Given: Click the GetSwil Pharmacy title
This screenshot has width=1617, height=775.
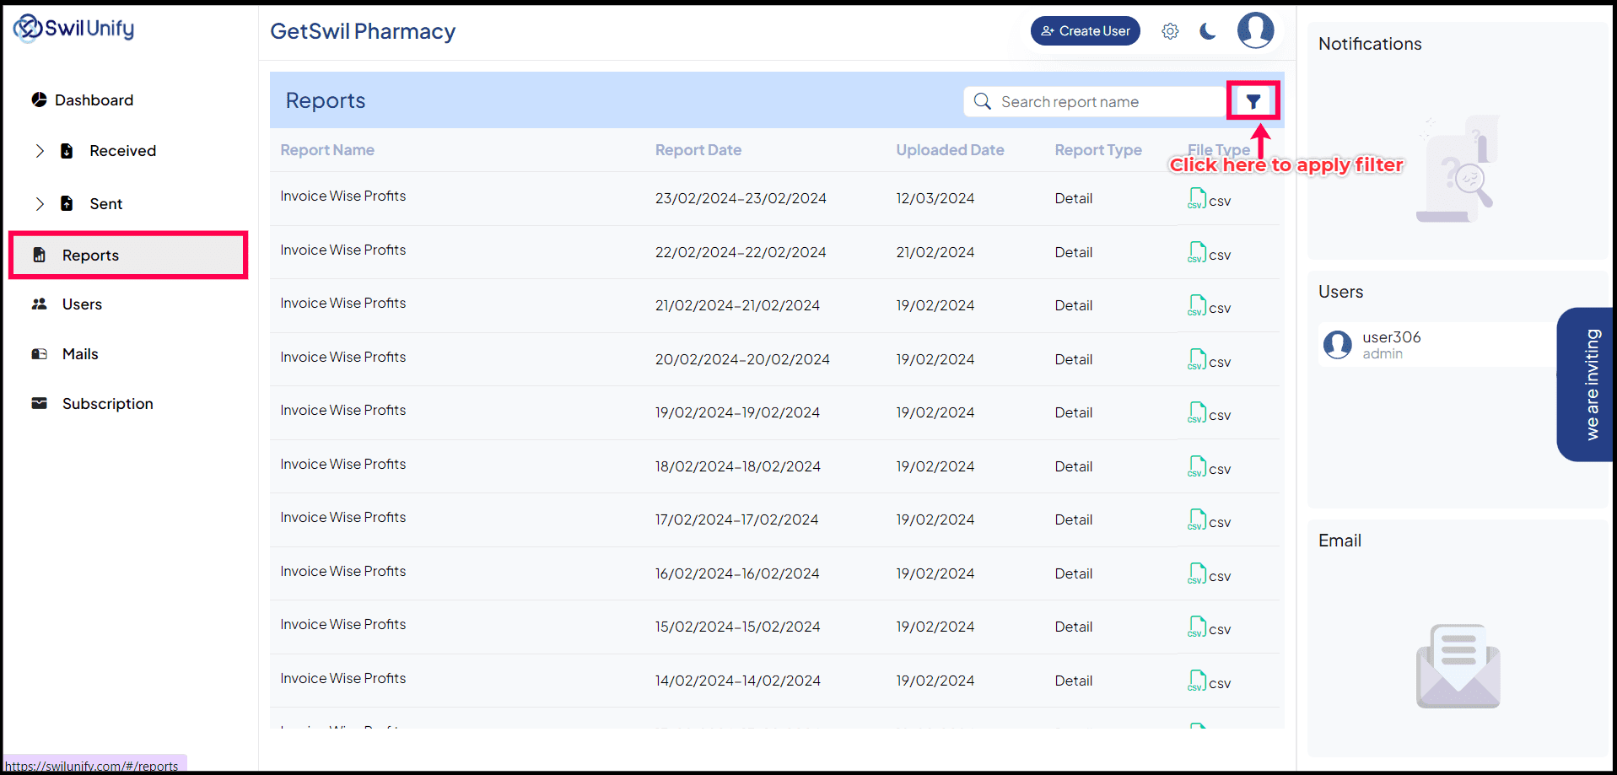Looking at the screenshot, I should point(363,31).
